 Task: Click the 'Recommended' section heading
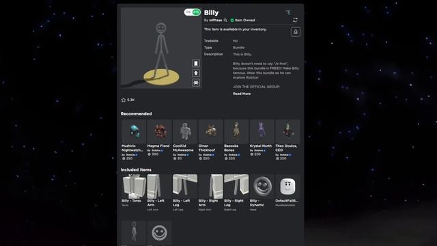[x=137, y=113]
